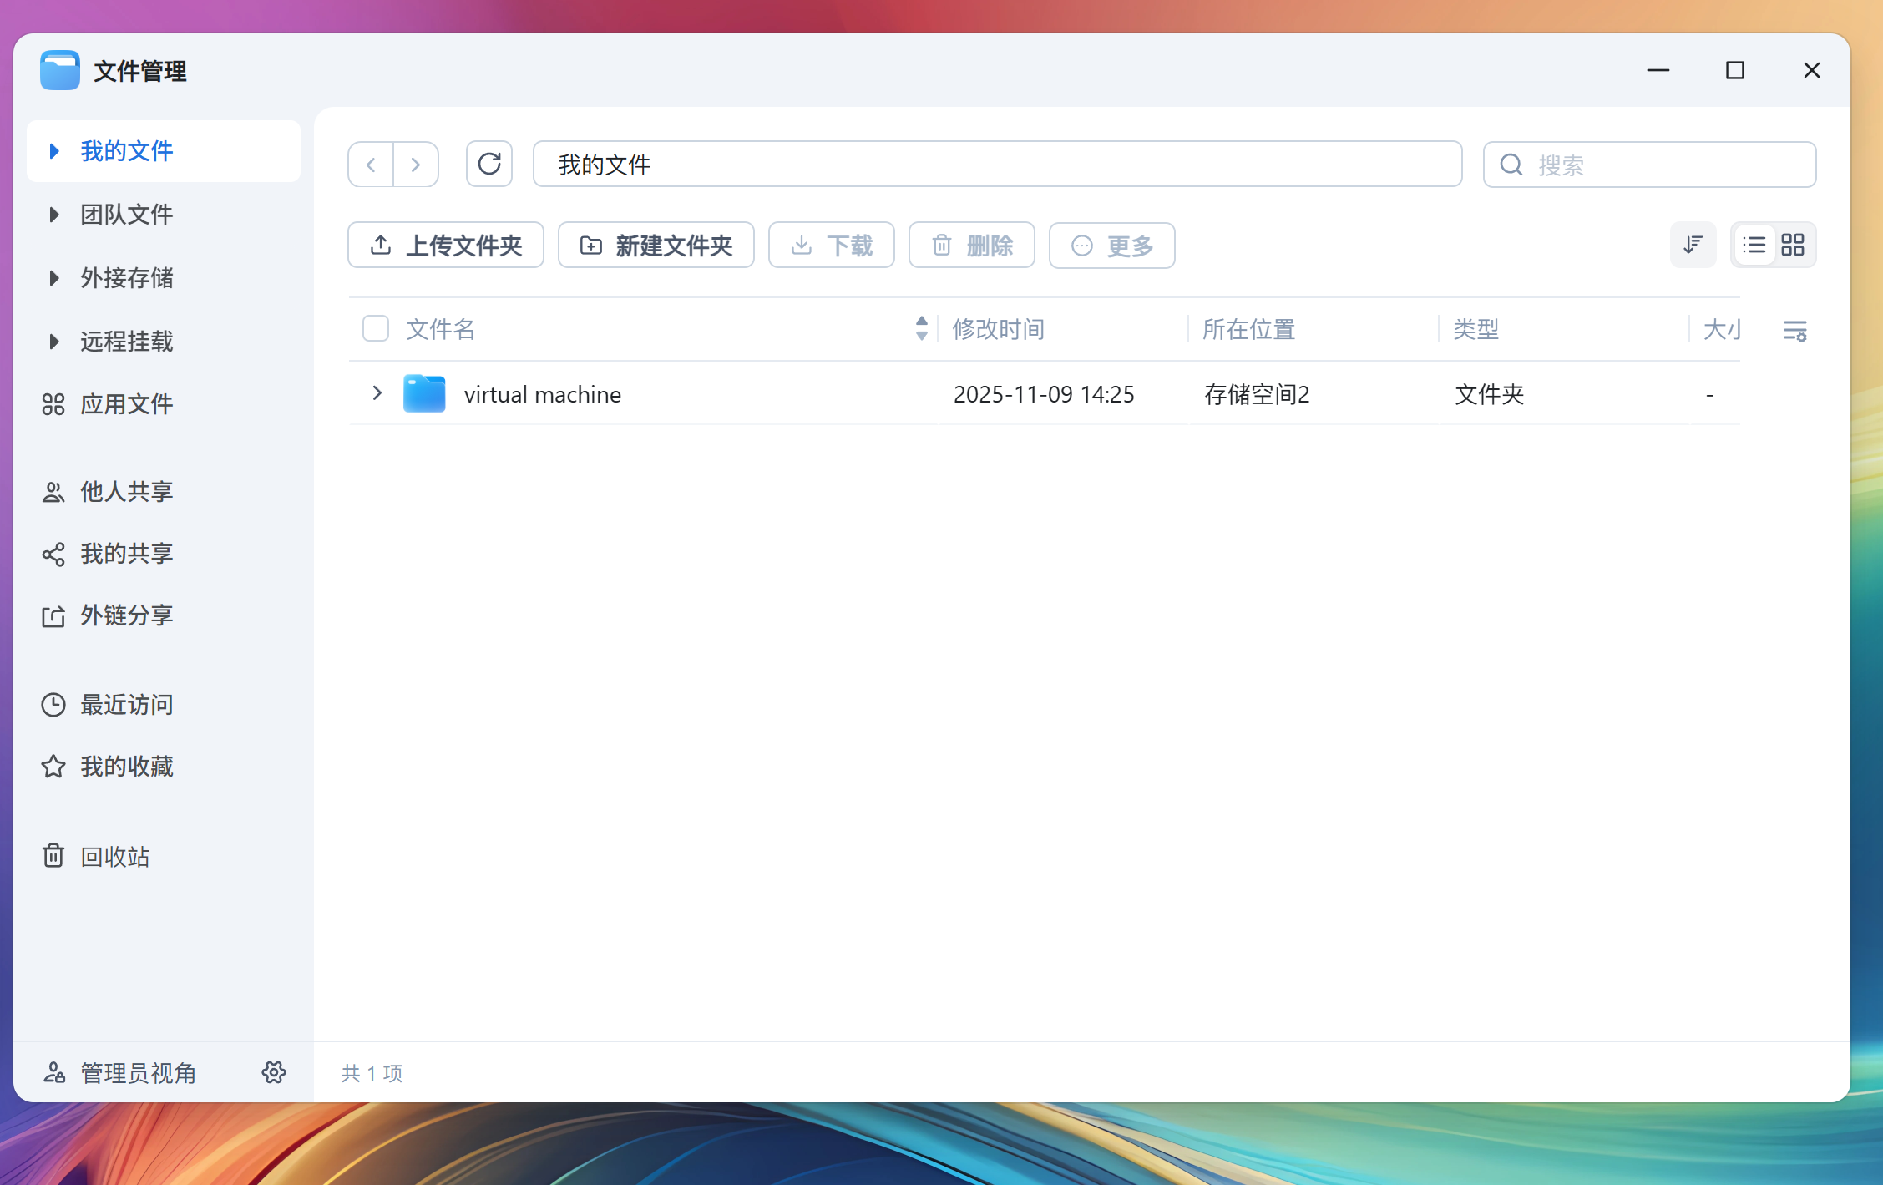Expand the virtual machine folder row
The image size is (1883, 1185).
(377, 393)
